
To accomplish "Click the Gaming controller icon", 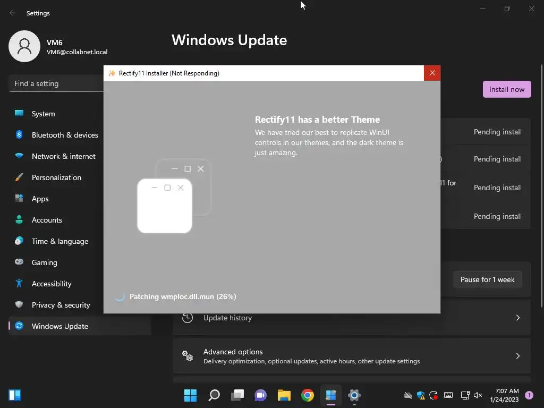I will [x=19, y=261].
